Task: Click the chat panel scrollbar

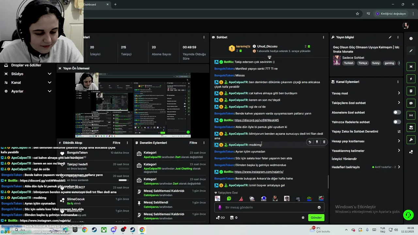Action: pyautogui.click(x=328, y=181)
